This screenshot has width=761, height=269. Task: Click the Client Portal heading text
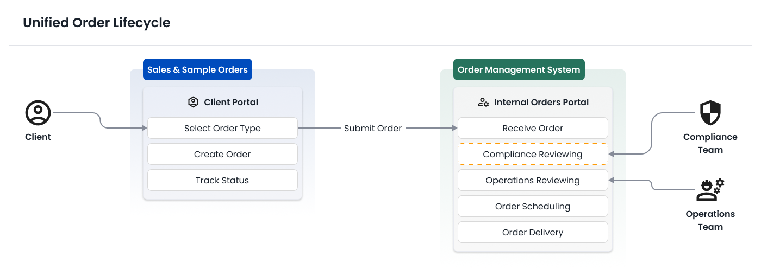pyautogui.click(x=231, y=102)
